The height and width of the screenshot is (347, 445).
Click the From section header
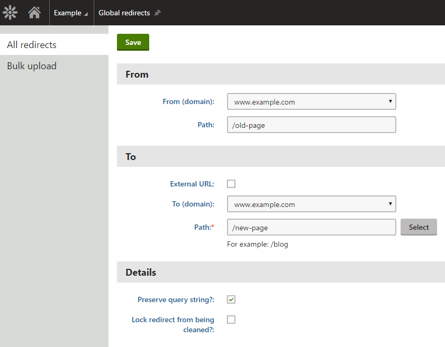click(281, 74)
